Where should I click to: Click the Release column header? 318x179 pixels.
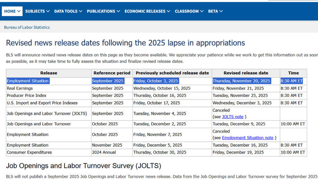[49, 73]
